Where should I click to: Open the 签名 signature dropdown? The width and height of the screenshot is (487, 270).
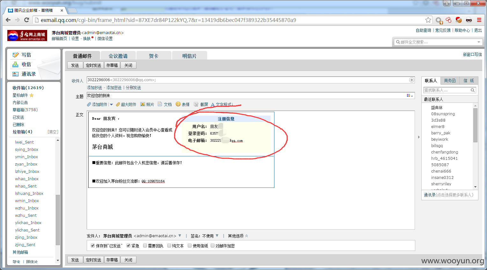217,236
